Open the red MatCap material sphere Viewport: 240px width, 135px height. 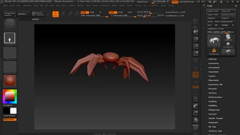pos(10,81)
